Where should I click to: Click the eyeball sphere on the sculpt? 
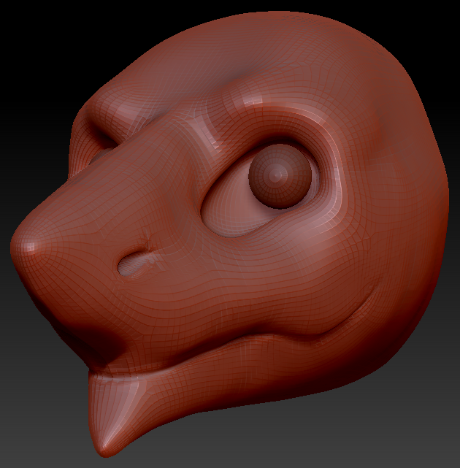280,176
